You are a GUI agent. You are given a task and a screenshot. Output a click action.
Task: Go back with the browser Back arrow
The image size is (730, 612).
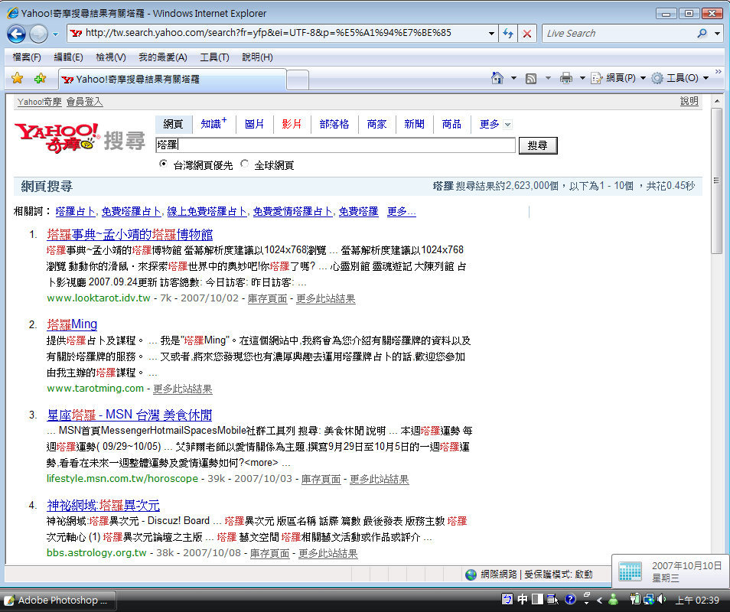tap(16, 34)
